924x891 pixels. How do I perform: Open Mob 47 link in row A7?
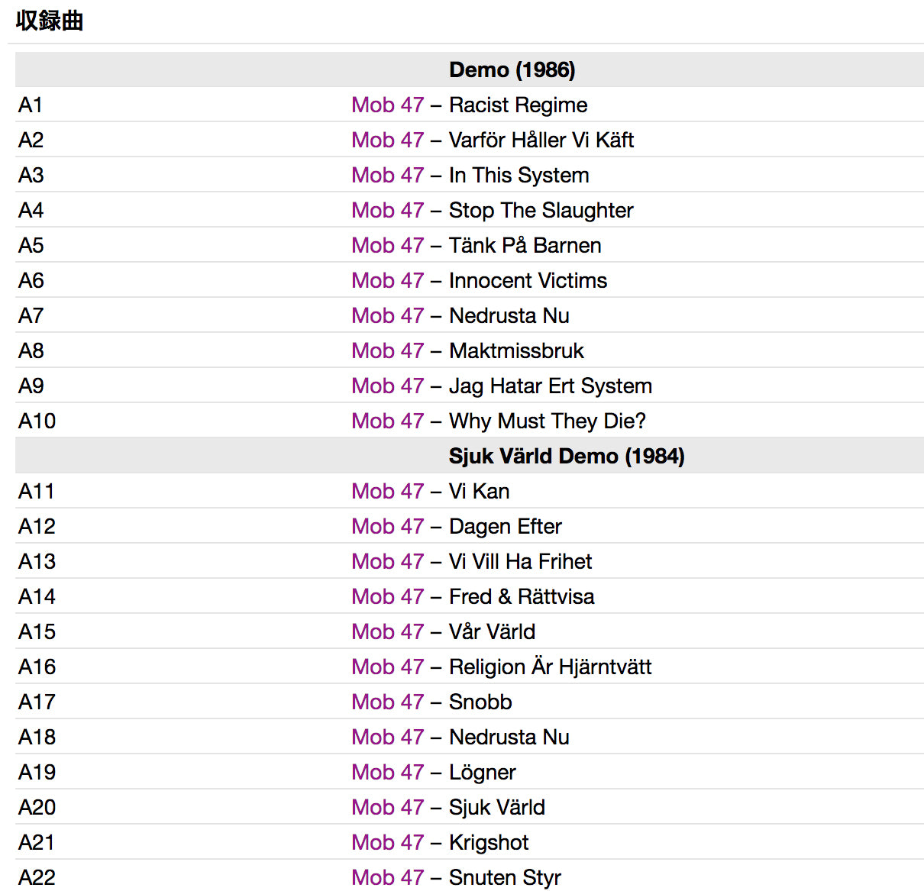[387, 315]
